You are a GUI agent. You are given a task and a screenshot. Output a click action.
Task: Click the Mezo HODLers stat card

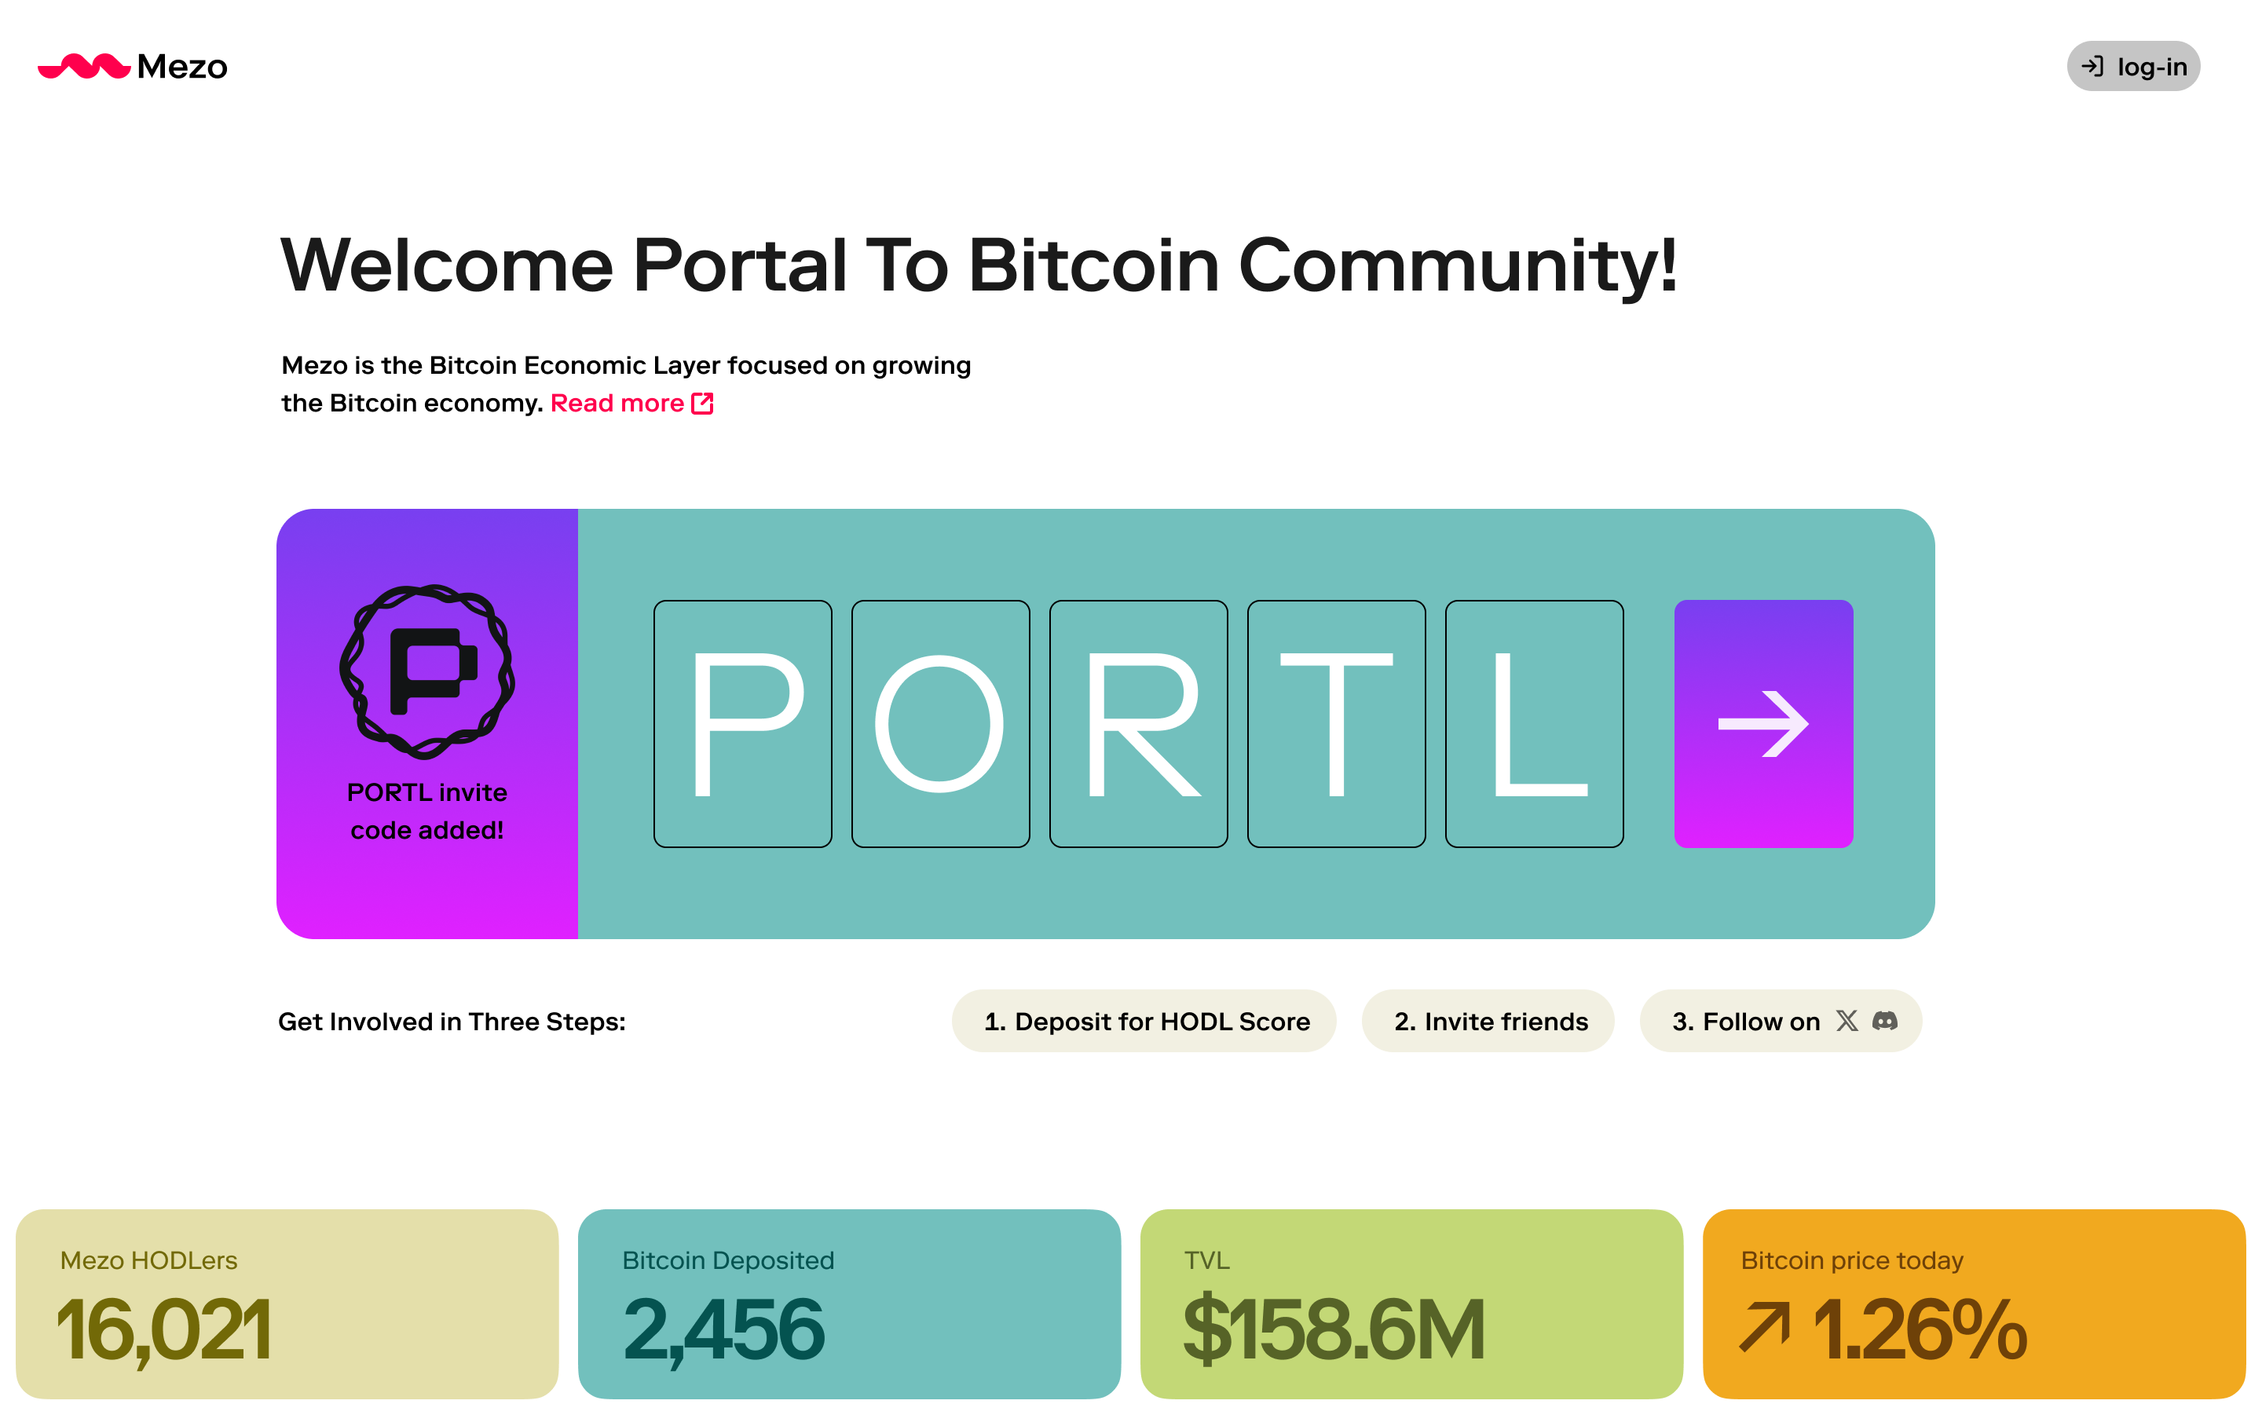pyautogui.click(x=287, y=1303)
